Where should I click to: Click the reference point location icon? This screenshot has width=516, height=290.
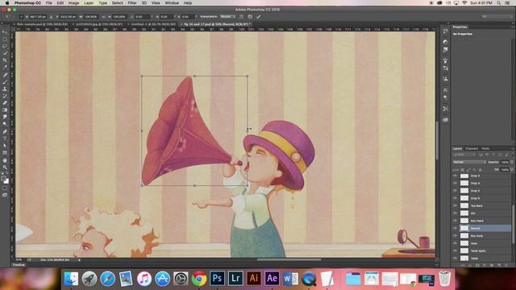tap(22, 16)
